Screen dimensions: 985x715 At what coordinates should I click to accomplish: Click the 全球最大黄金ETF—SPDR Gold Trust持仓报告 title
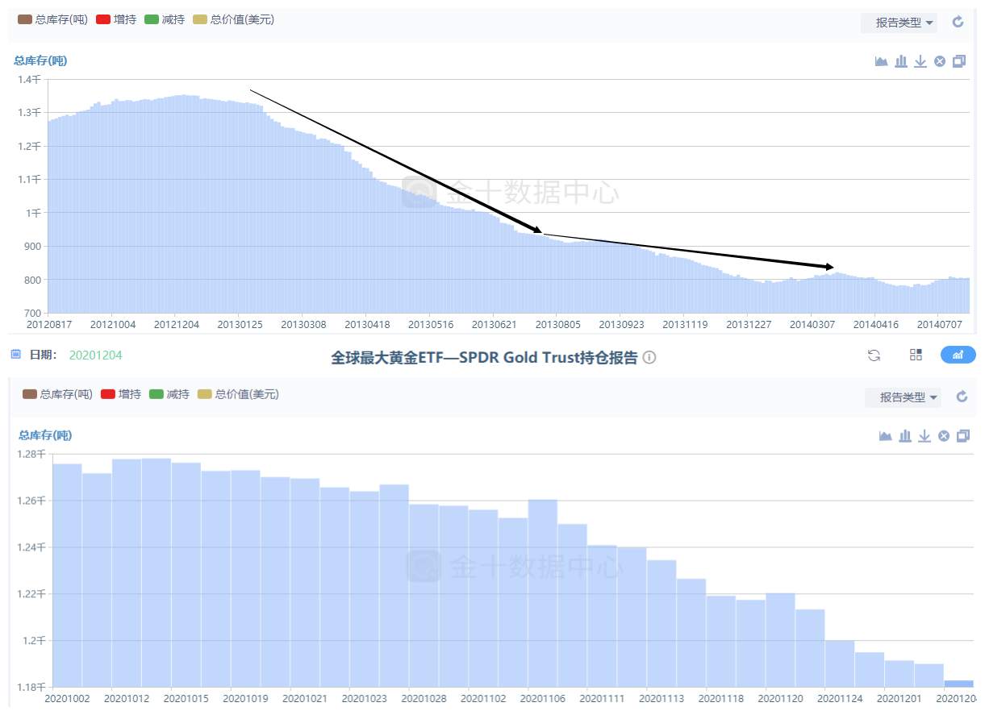click(x=484, y=357)
